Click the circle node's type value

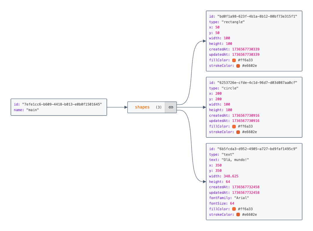(x=230, y=88)
